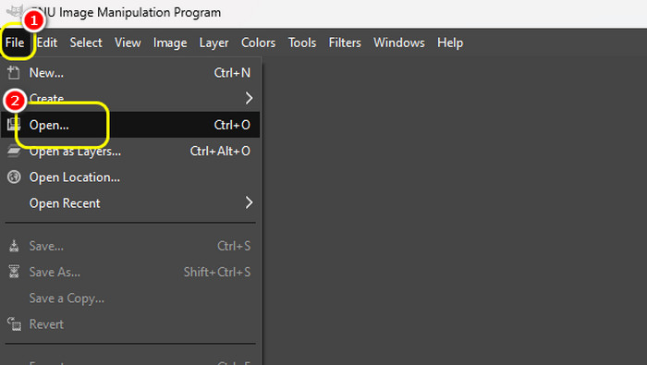Screen dimensions: 647x365
Task: Open the Tools menu
Action: [302, 43]
